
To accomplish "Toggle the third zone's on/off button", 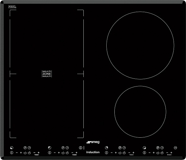I will [106, 153].
